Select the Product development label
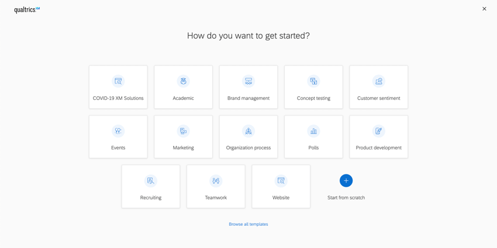Screen dimensions: 497x248 pos(379,148)
